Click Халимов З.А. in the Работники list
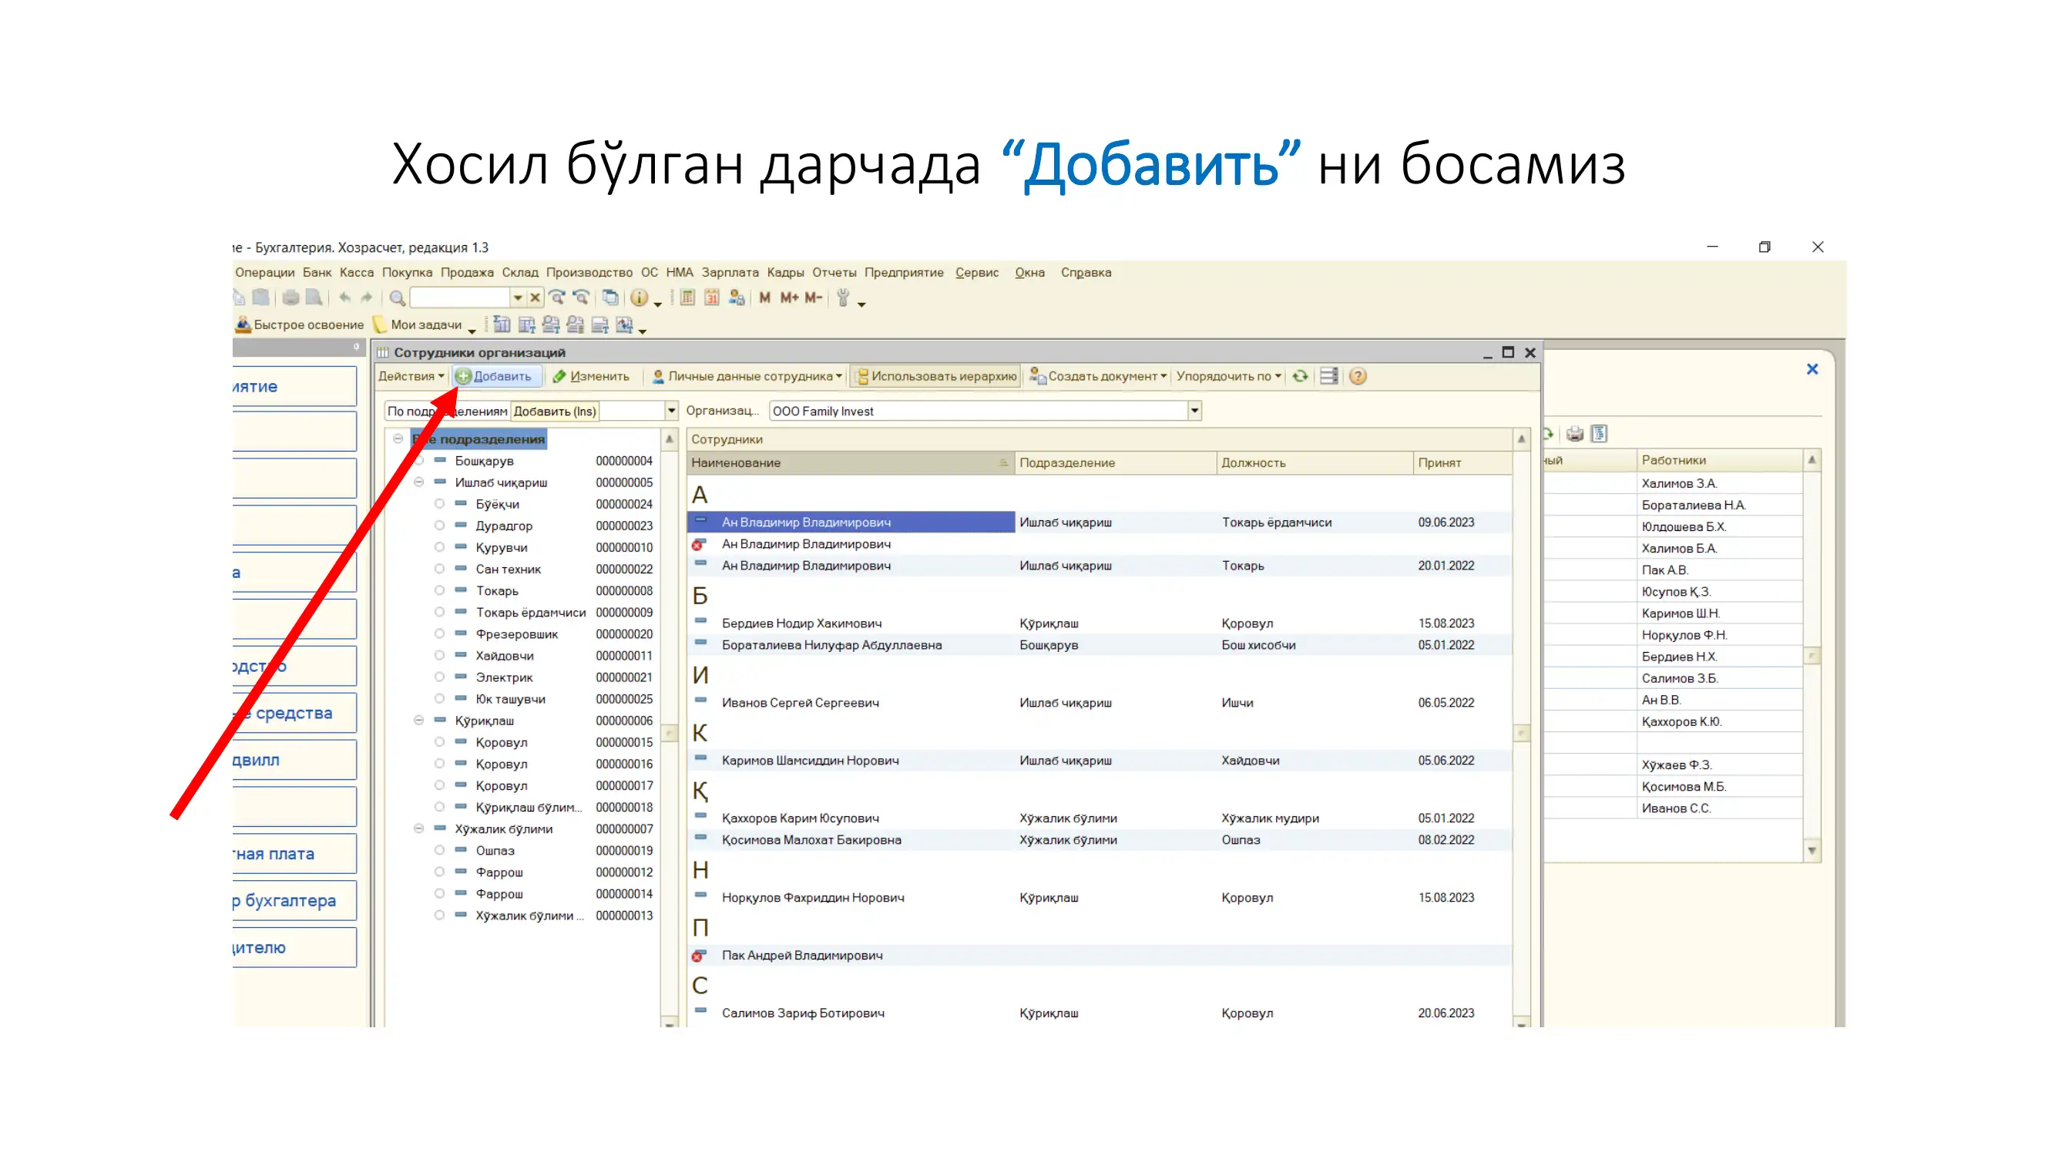This screenshot has width=2055, height=1156. (1678, 483)
